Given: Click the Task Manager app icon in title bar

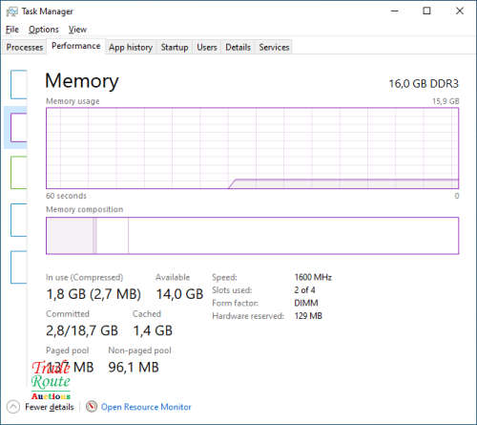Looking at the screenshot, I should point(12,11).
